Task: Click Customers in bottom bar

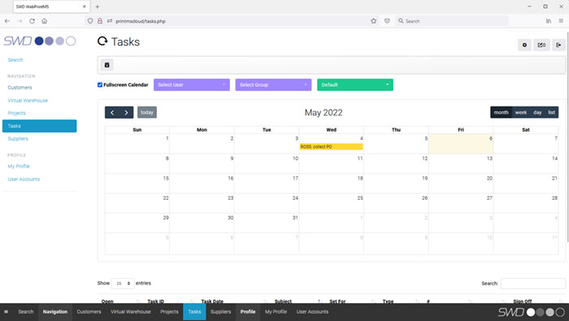Action: 89,311
